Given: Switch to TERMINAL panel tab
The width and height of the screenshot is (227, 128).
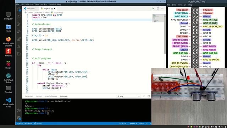Looking at the screenshot, I should pos(64,96).
